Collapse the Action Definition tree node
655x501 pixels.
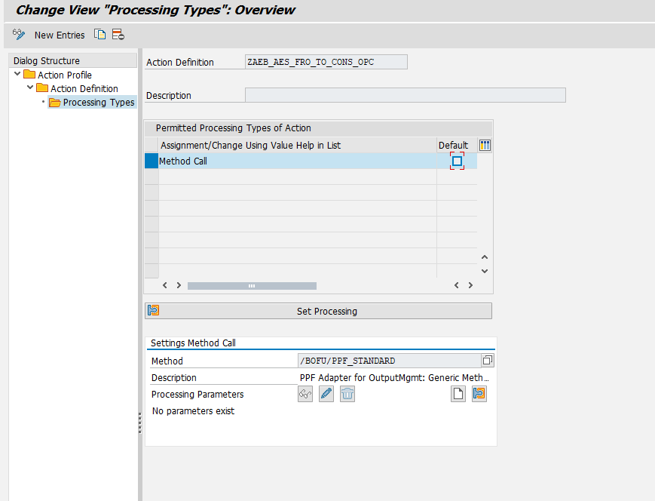tap(30, 88)
